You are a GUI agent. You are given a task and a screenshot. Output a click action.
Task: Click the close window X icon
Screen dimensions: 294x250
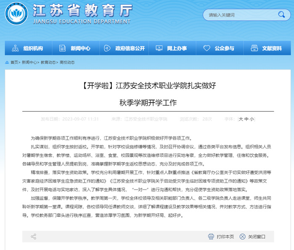pyautogui.click(x=243, y=237)
